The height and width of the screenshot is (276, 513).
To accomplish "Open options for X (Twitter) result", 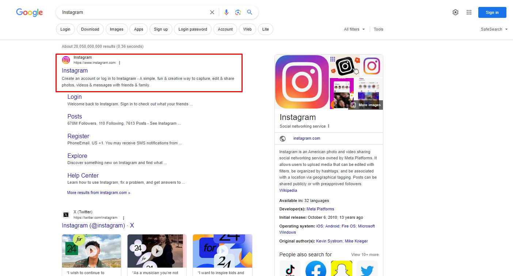I will pyautogui.click(x=123, y=218).
